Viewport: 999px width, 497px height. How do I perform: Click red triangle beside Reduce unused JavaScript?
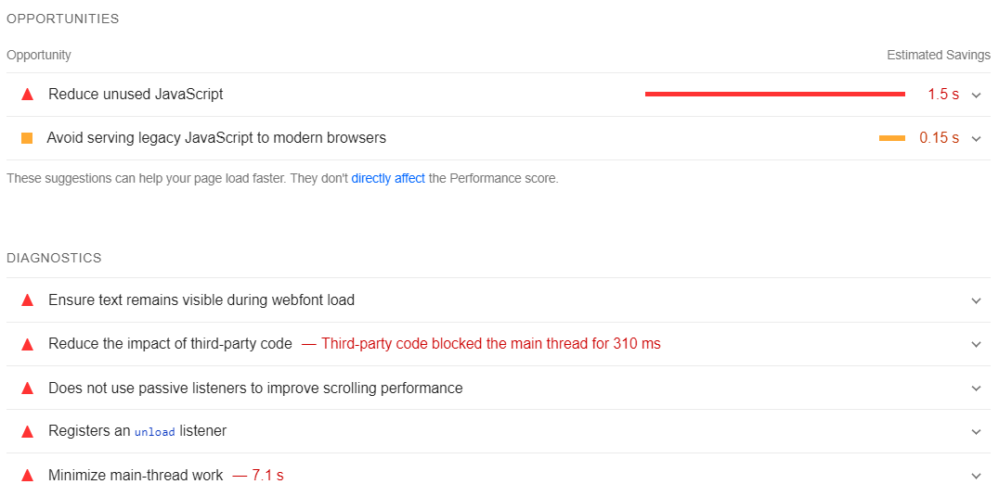point(27,95)
